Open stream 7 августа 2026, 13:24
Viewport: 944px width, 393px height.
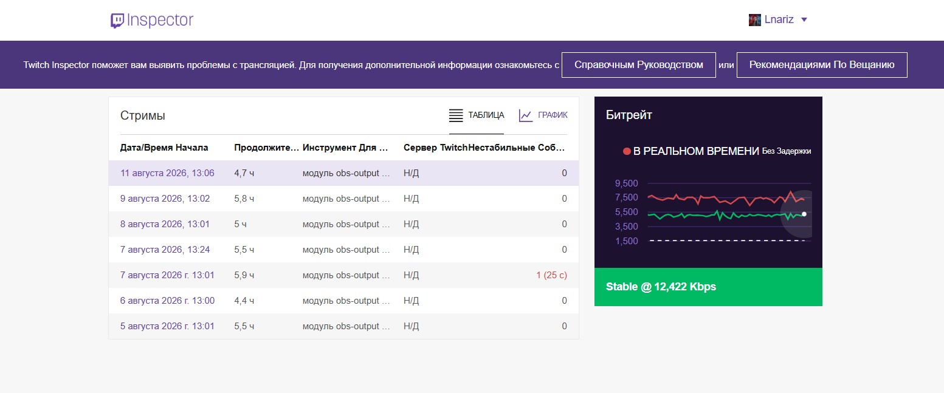pyautogui.click(x=165, y=250)
